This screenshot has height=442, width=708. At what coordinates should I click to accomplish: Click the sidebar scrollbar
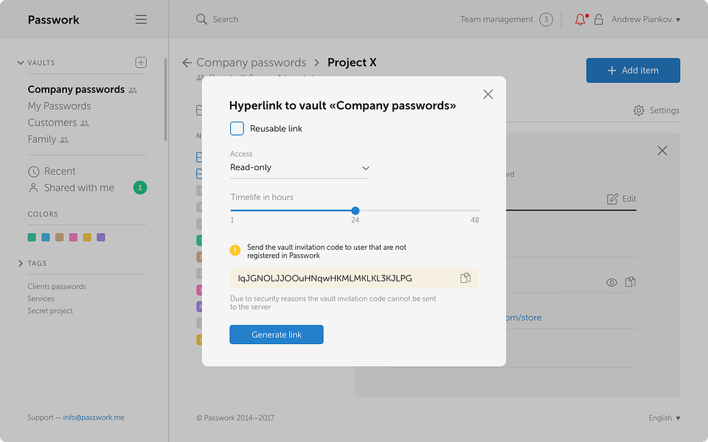(166, 99)
